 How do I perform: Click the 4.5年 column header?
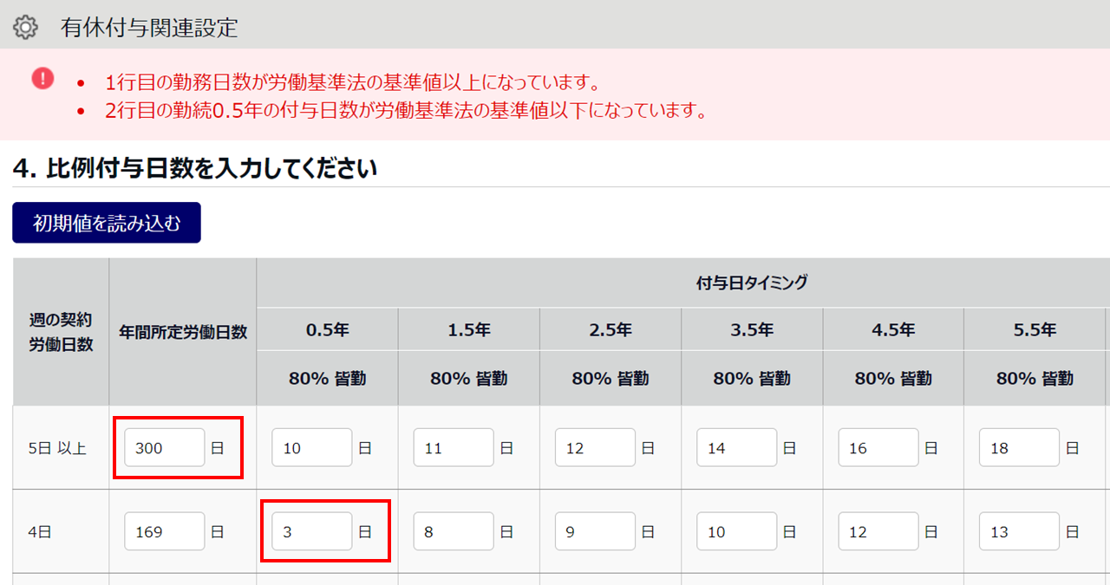[x=893, y=329]
